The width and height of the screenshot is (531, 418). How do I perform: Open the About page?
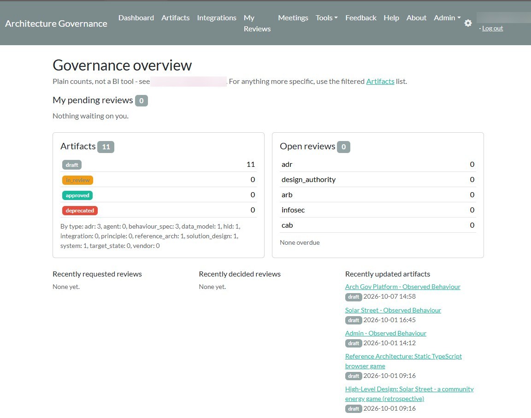click(416, 18)
